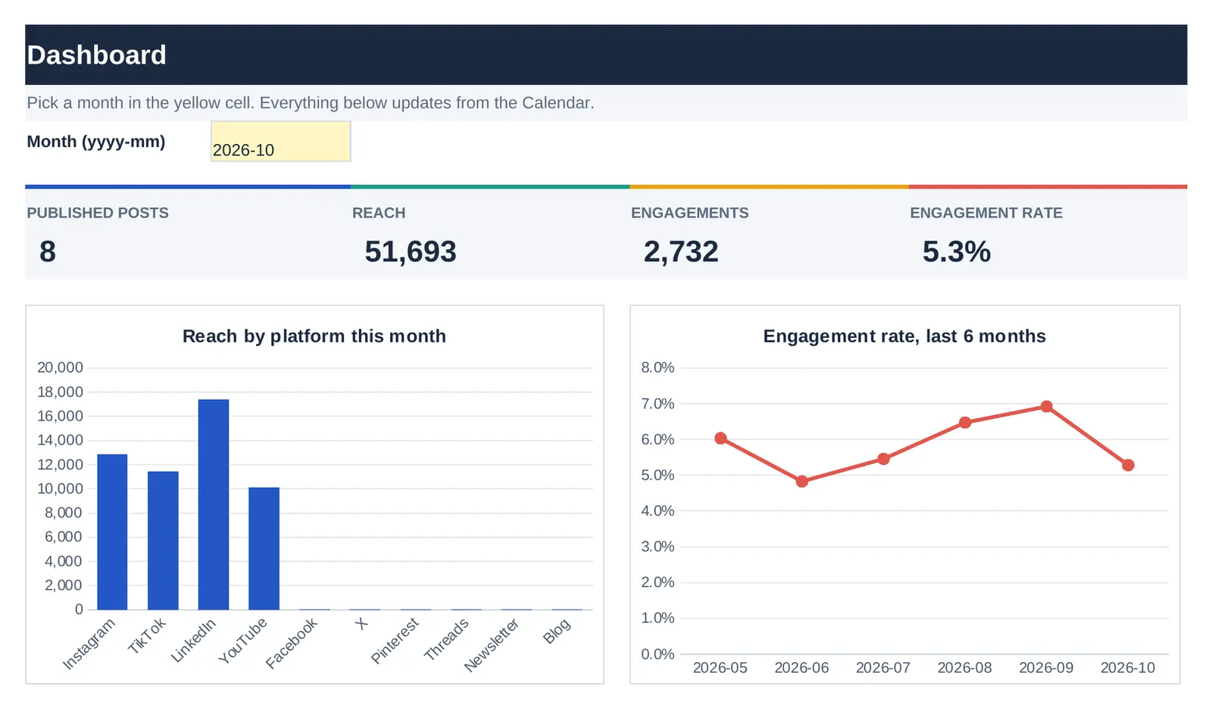
Task: Click the 2026-05 x-axis label
Action: pos(720,667)
